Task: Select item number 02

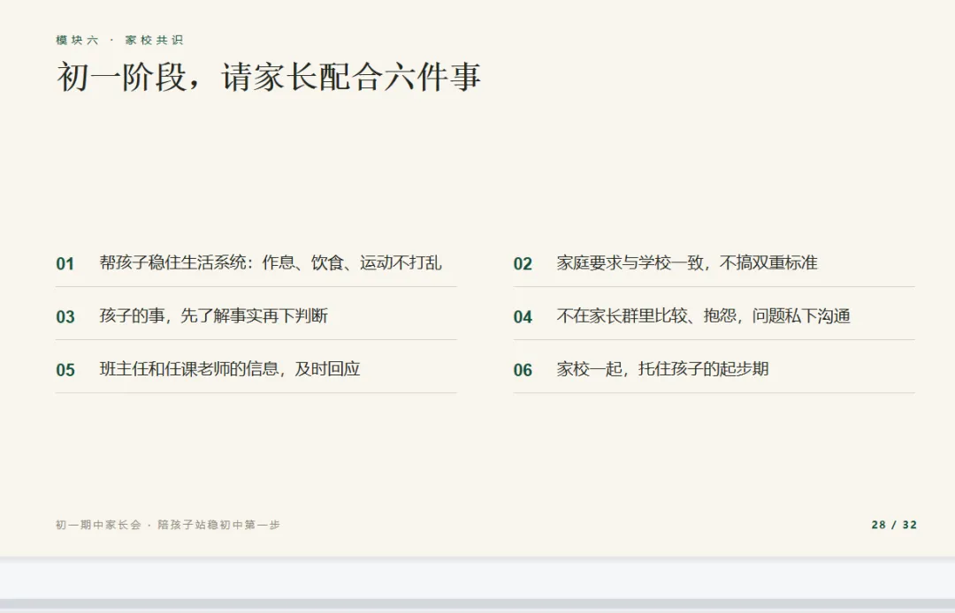Action: pyautogui.click(x=523, y=264)
